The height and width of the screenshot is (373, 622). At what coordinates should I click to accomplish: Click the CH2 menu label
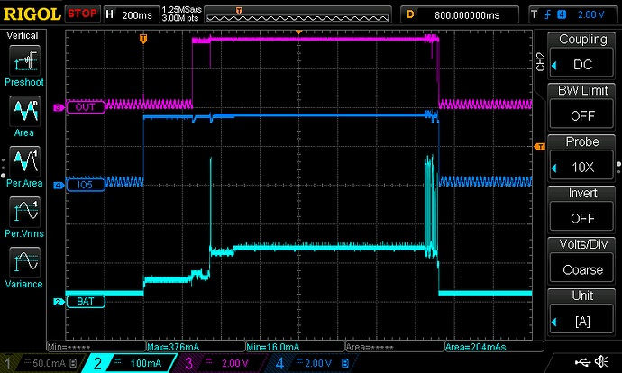tap(540, 62)
